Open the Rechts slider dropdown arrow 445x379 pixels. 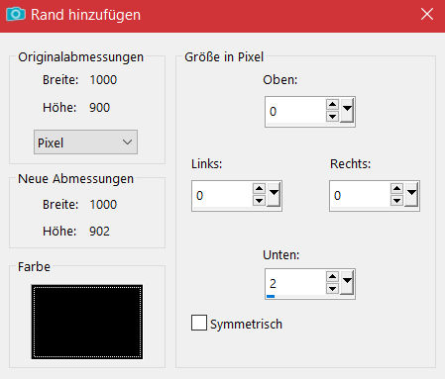click(x=411, y=195)
